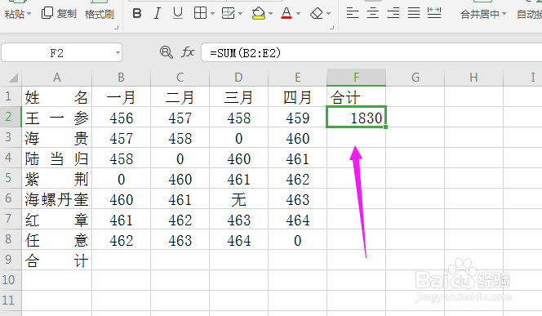Select cell E7 showing 464
542x316 pixels.
(x=298, y=219)
